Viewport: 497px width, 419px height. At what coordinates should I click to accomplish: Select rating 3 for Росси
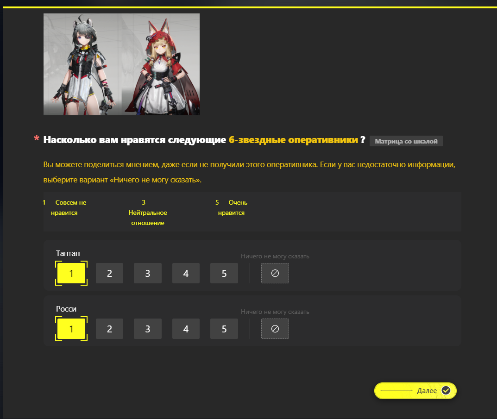point(148,329)
